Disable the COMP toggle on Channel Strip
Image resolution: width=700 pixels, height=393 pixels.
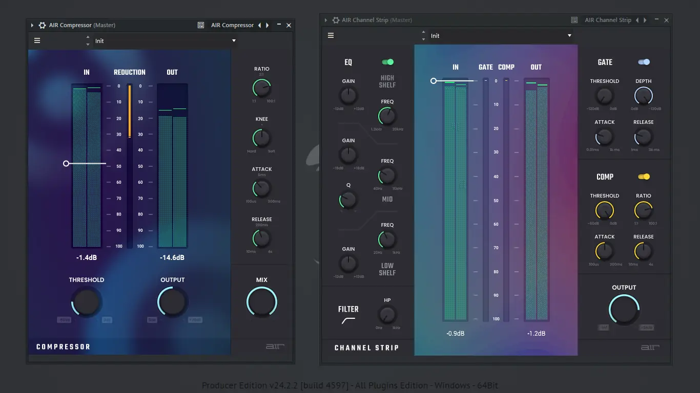644,176
